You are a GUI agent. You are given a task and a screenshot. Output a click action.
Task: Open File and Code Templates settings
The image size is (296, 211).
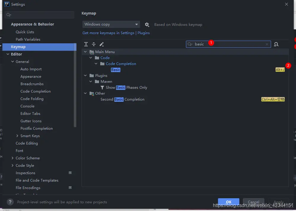[37, 180]
